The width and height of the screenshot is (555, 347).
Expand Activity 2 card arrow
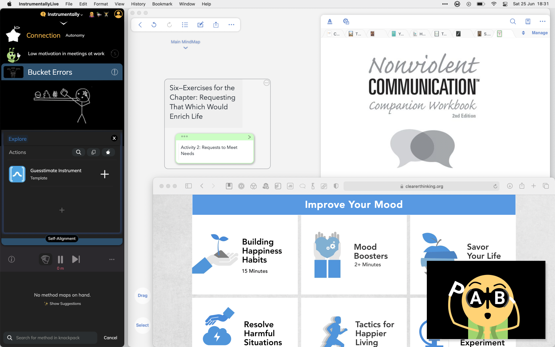(249, 137)
